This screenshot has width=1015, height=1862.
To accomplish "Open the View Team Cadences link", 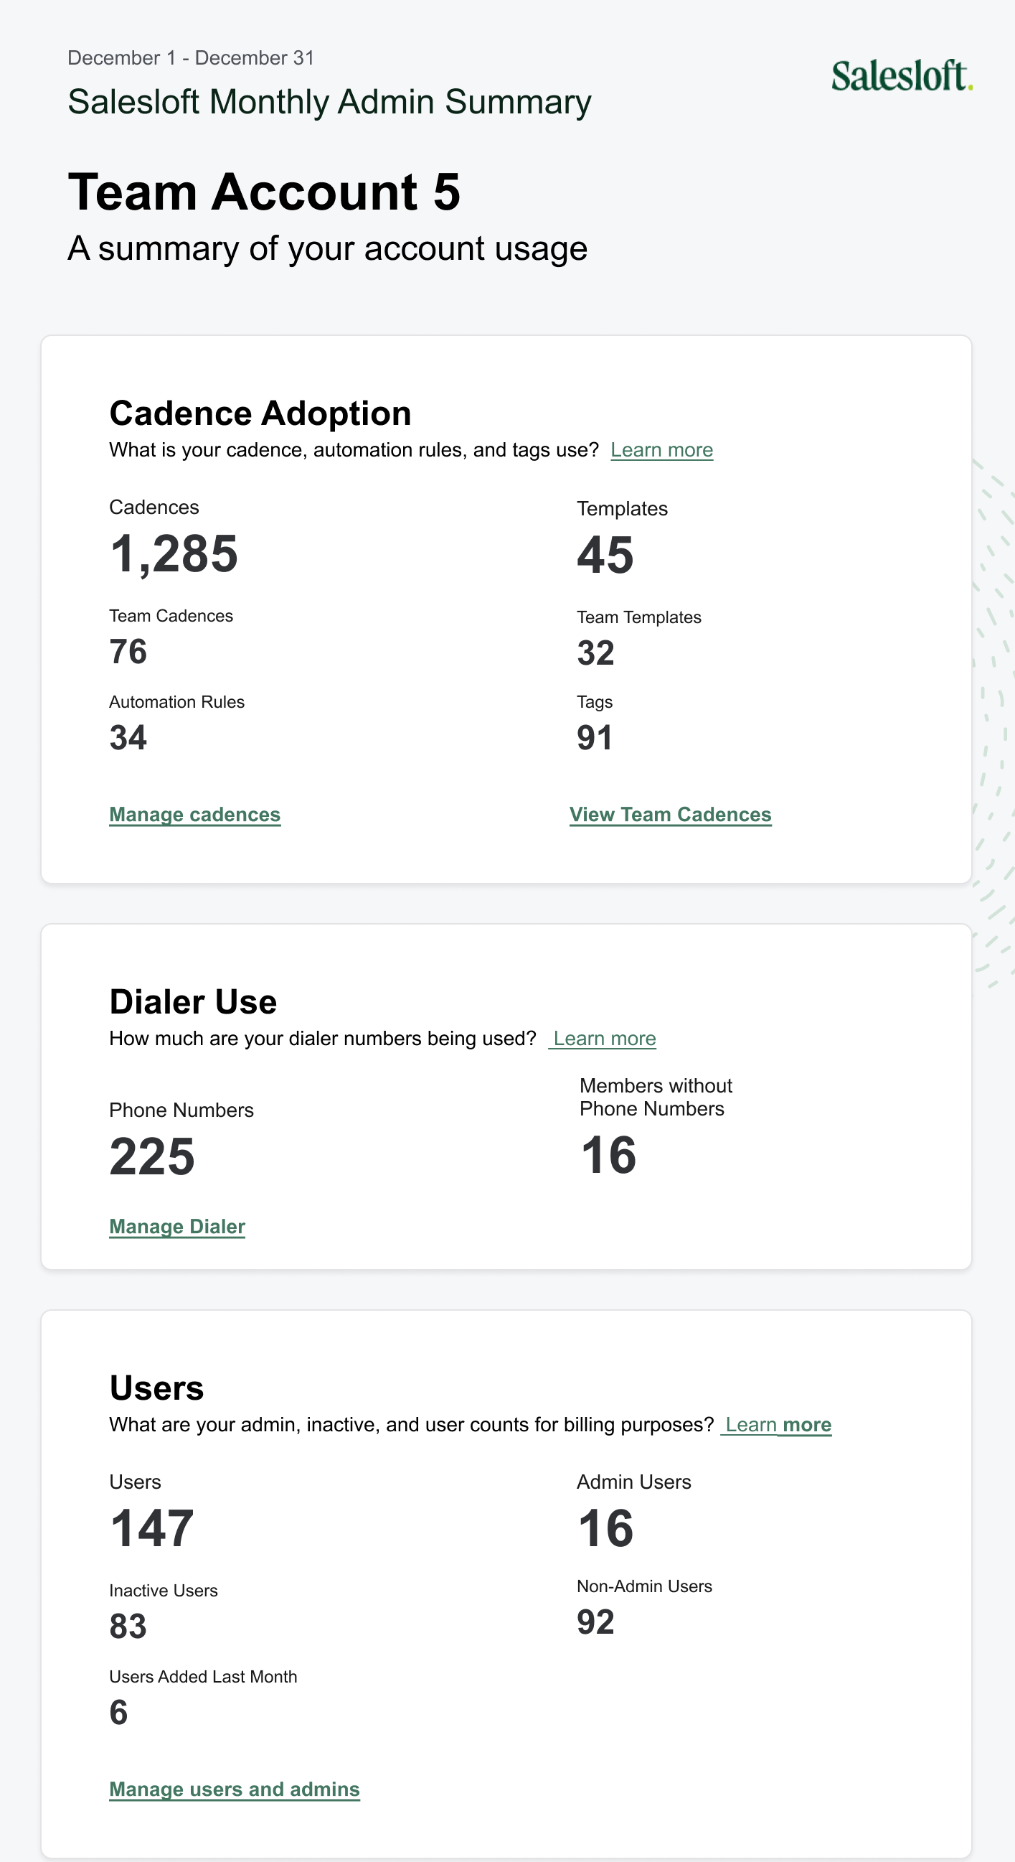I will point(670,814).
